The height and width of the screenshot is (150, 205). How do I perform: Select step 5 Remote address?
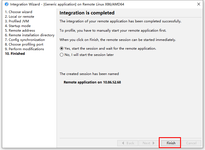(x=20, y=30)
